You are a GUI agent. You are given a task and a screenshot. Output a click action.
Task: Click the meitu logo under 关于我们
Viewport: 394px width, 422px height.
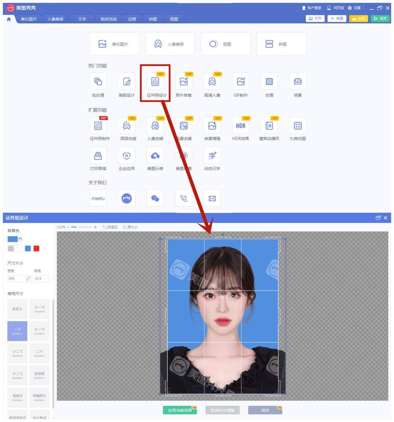[98, 198]
